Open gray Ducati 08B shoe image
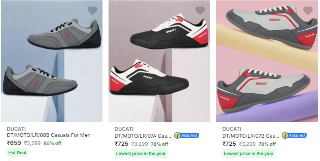Viewport: 320px width, 161px height. 52,61
